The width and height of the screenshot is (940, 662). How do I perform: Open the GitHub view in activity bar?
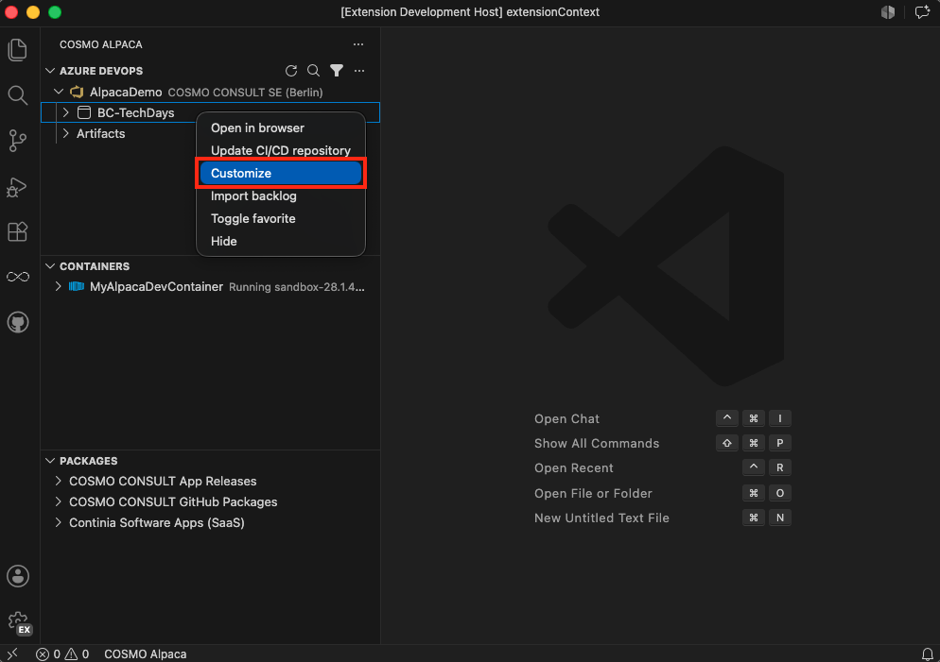[x=17, y=323]
